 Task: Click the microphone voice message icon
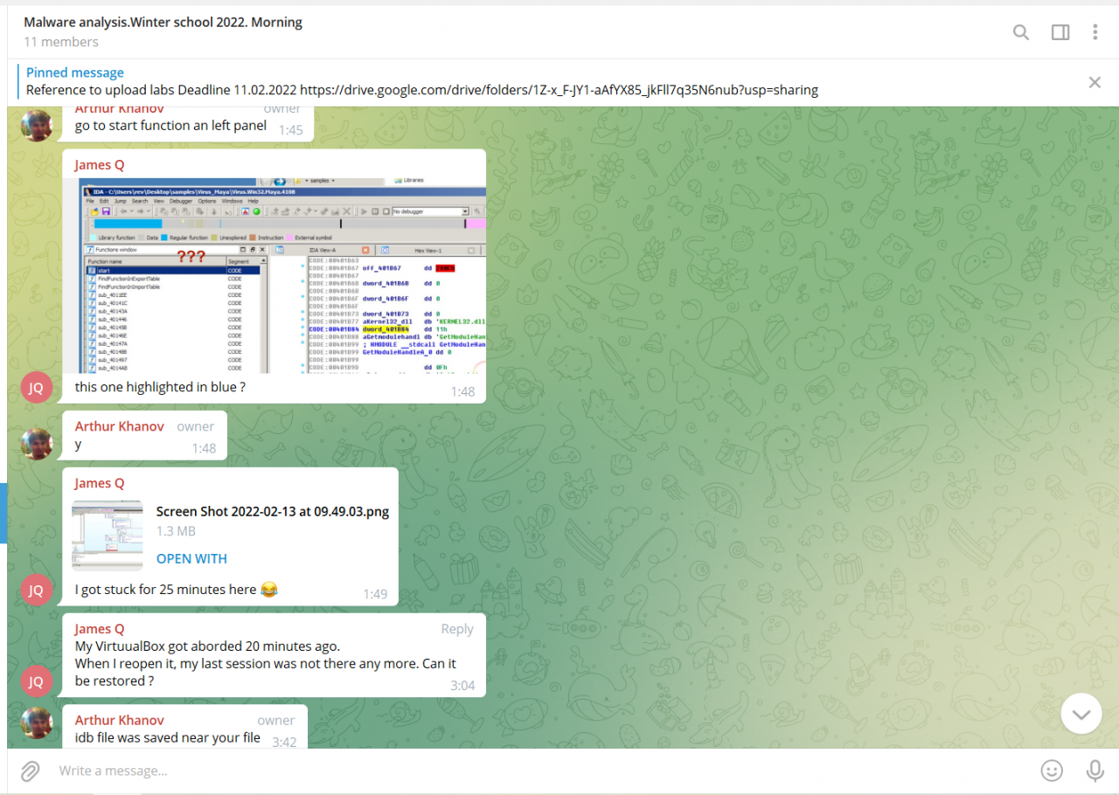point(1095,771)
